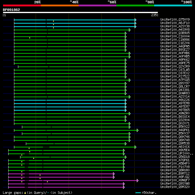Click the UniRef100_Q0WR83 label

175,93
